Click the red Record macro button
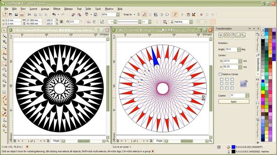277x155 pixels. (x=201, y=15)
